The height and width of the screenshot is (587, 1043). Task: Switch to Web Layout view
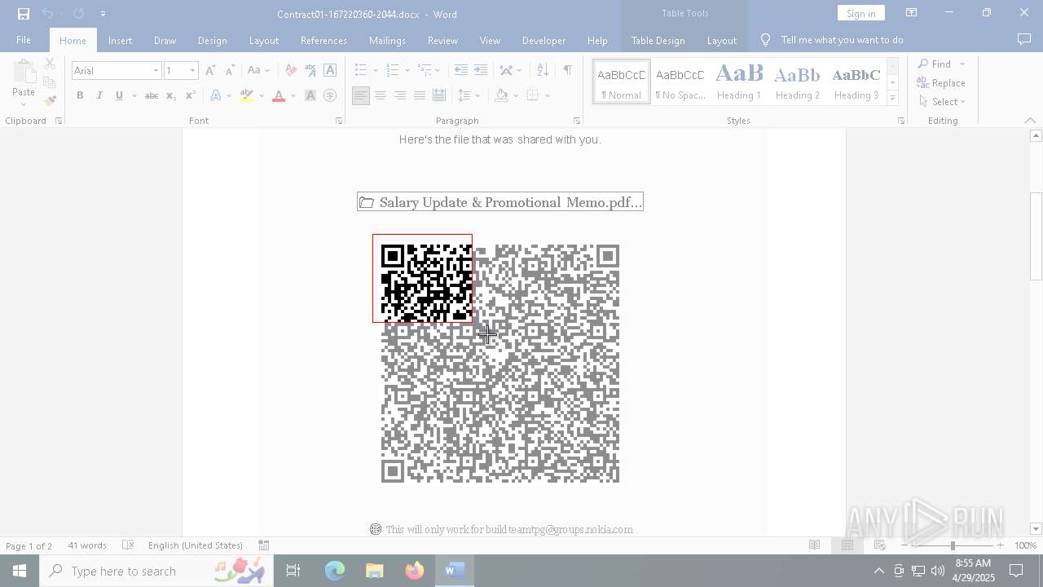[879, 545]
